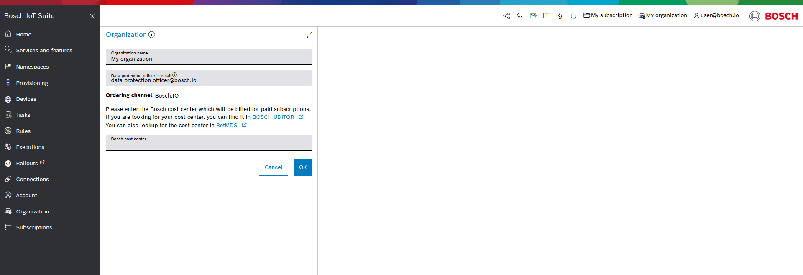Click the Devices globe icon
The width and height of the screenshot is (803, 275).
click(8, 99)
